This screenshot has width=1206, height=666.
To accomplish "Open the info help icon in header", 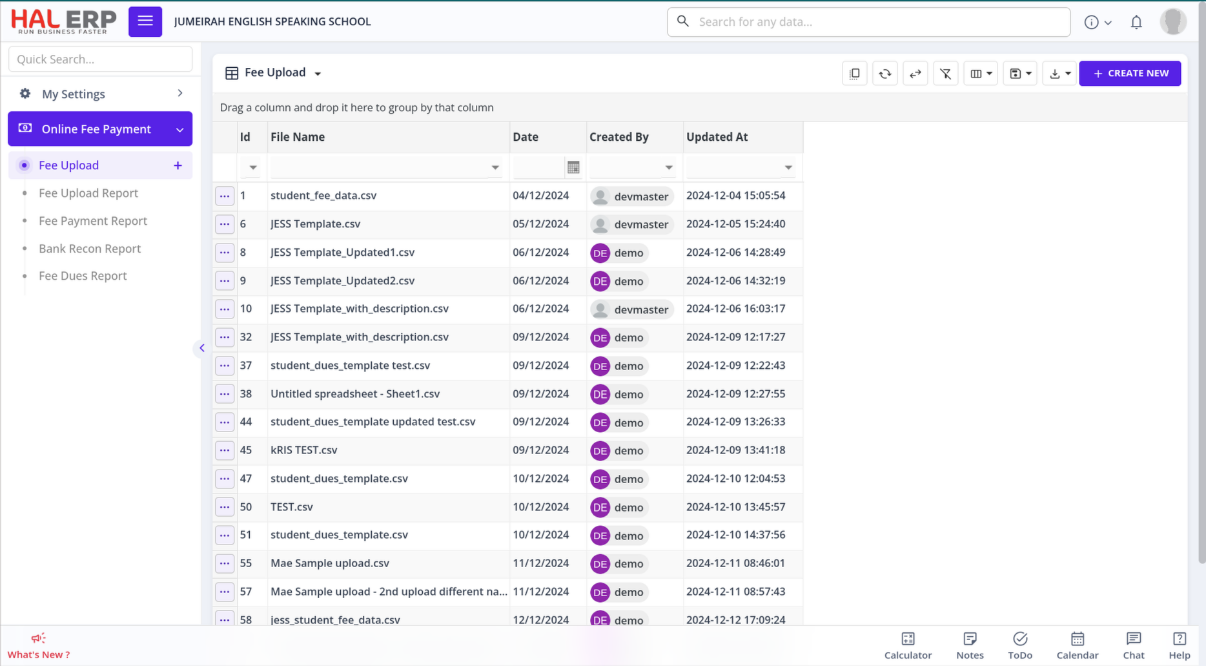I will click(x=1091, y=22).
